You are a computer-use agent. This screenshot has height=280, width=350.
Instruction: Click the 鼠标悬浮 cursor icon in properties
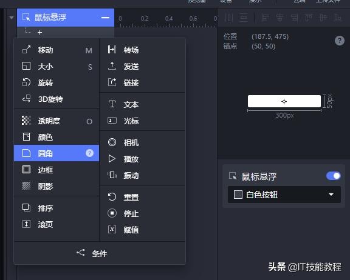[x=233, y=176]
